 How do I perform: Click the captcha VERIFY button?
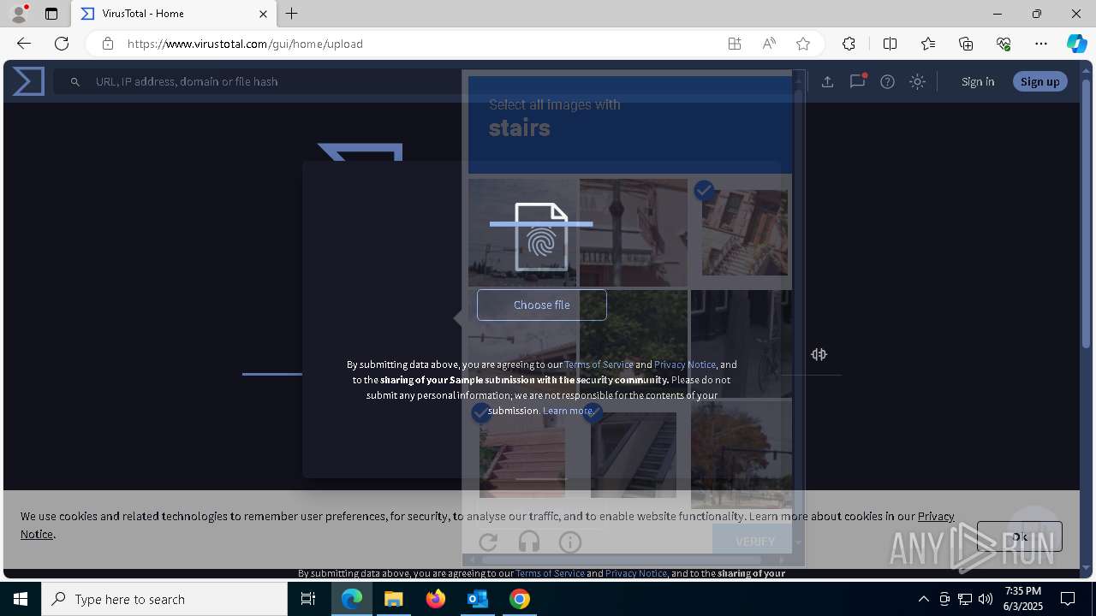point(754,541)
